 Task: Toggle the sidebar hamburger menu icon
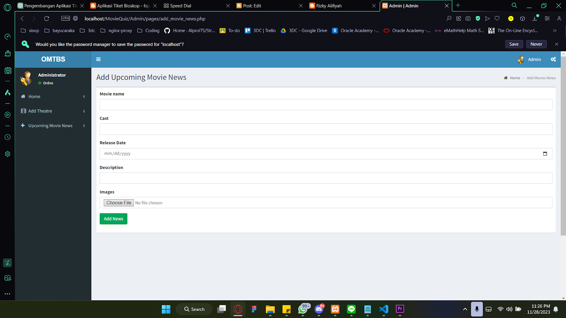(x=98, y=59)
